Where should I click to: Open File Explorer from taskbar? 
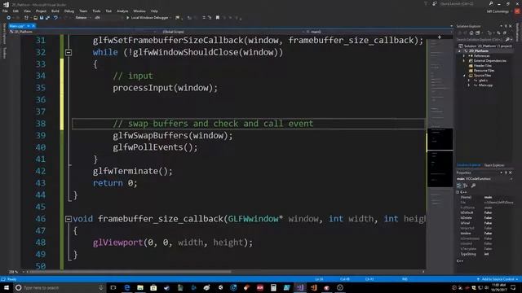(x=140, y=287)
